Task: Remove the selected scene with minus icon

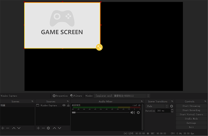Action: [x=8, y=128]
